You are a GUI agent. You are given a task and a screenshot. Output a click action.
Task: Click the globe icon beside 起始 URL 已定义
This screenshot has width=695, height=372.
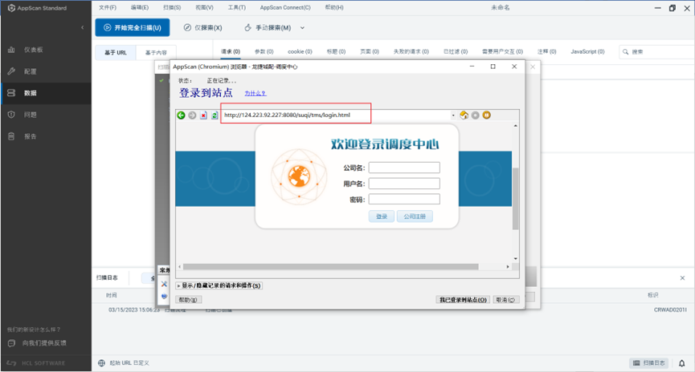click(101, 362)
